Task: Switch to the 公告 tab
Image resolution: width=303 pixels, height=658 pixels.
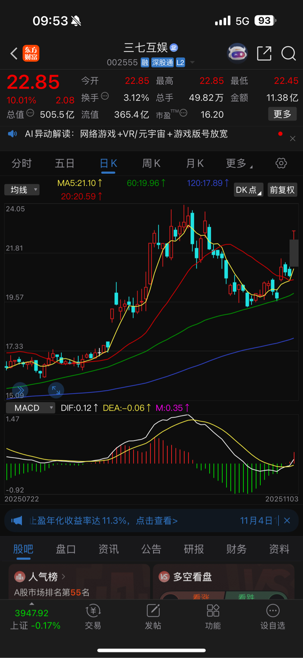Action: click(151, 549)
